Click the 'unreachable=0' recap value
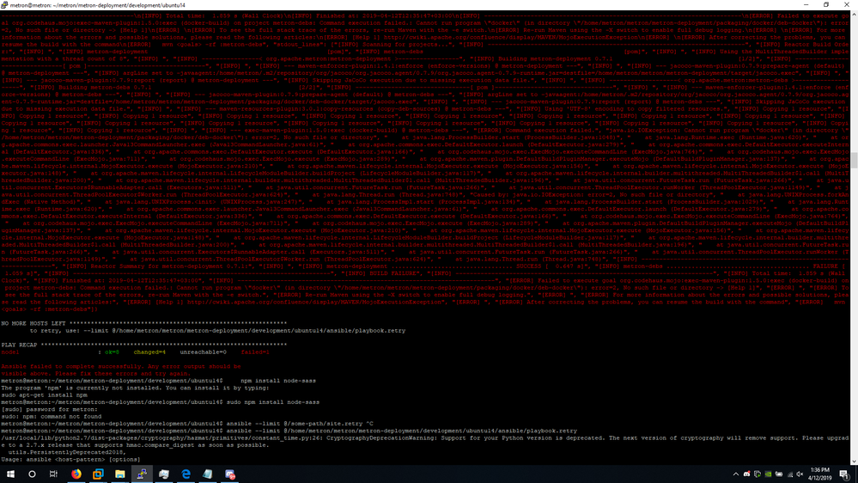The image size is (858, 483). click(203, 352)
